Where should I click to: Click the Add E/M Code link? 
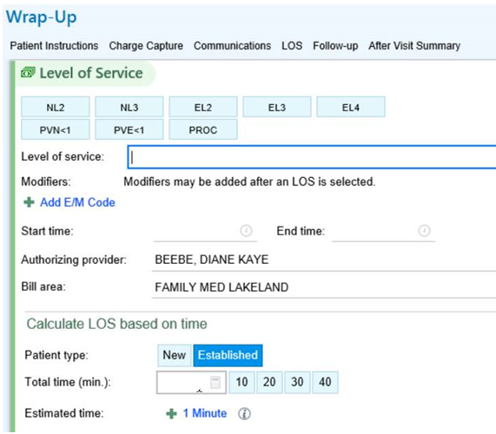77,202
